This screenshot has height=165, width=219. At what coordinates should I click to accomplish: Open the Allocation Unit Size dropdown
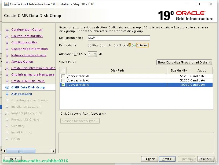click(92, 54)
